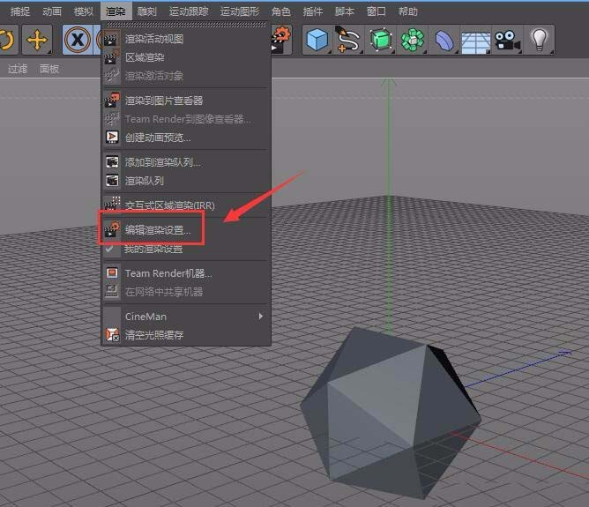Click Team Render到图像查看器 entry
This screenshot has width=589, height=507.
[186, 119]
